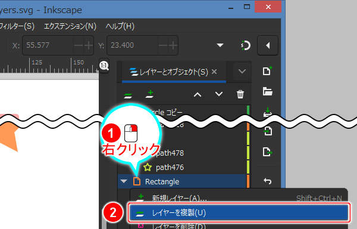Screen dimensions: 357x229
Task: Open the Help (ヘルプ) menu
Action: 120,26
